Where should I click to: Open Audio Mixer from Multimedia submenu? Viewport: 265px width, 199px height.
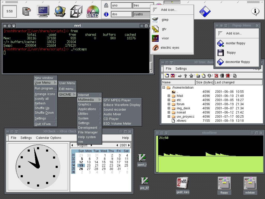tap(122, 114)
